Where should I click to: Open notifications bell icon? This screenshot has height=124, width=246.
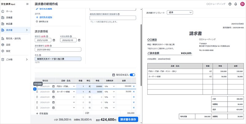(236, 4)
